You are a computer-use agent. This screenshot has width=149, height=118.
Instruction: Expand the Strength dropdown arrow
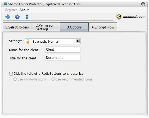pyautogui.click(x=78, y=41)
